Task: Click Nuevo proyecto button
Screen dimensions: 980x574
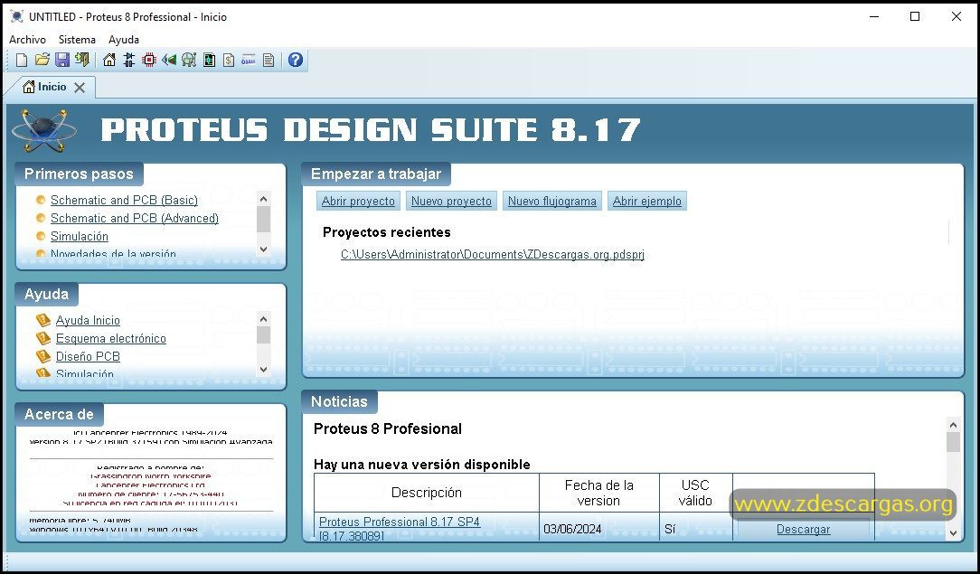Action: pos(451,201)
